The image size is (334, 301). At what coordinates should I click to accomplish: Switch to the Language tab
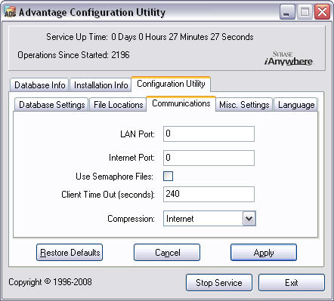[x=296, y=105]
